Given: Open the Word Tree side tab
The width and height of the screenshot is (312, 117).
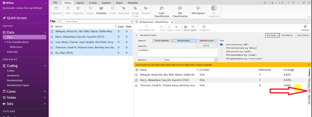Looking at the screenshot, I should click(x=309, y=99).
